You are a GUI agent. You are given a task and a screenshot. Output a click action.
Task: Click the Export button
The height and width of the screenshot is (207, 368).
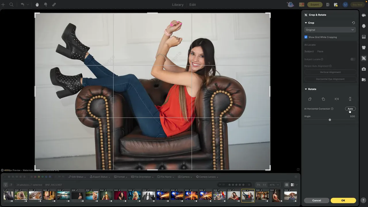[315, 5]
